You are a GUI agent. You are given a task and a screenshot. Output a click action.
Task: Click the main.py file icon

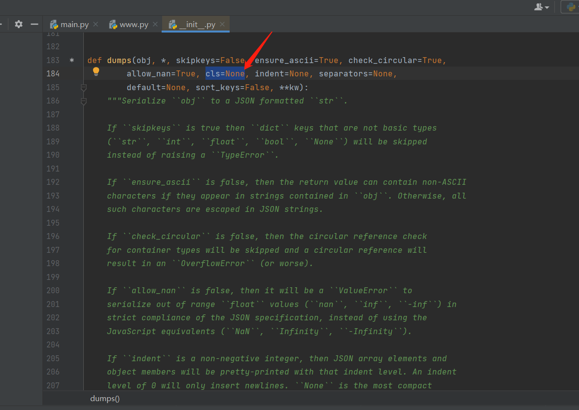[x=54, y=24]
